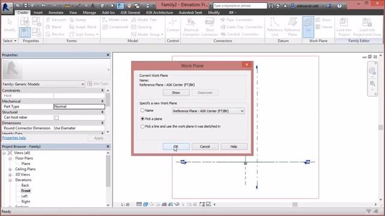Select the Sweep tool
Screen dimensions: 385x216
78,20
